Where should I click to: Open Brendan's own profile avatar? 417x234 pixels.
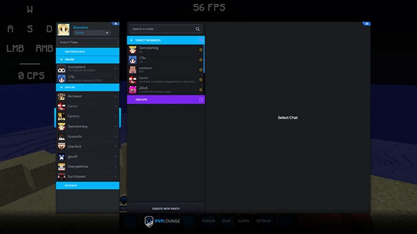click(64, 30)
